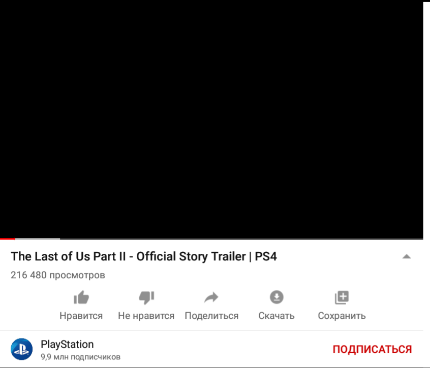Seek within the gray buffered progress bar

pyautogui.click(x=38, y=239)
